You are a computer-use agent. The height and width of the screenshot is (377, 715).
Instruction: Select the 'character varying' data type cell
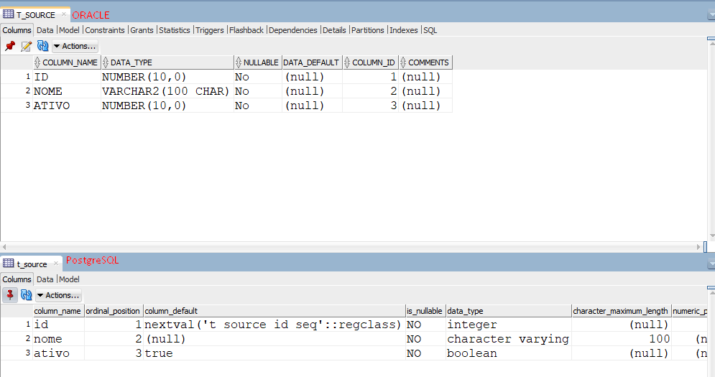(x=509, y=339)
